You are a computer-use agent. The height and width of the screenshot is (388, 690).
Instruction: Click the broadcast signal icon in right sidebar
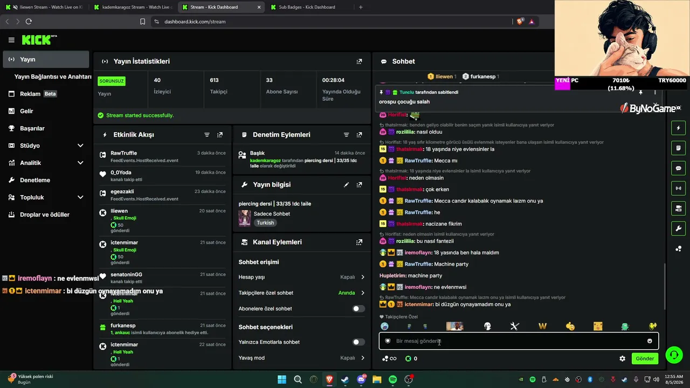678,188
